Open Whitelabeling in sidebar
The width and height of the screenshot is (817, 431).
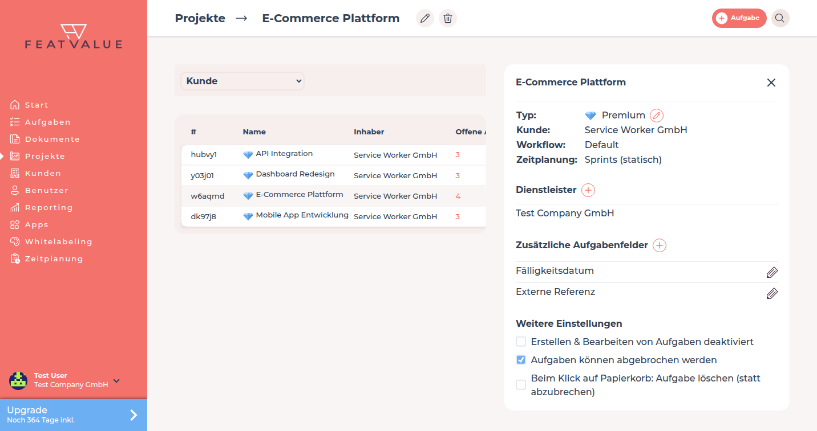(59, 241)
